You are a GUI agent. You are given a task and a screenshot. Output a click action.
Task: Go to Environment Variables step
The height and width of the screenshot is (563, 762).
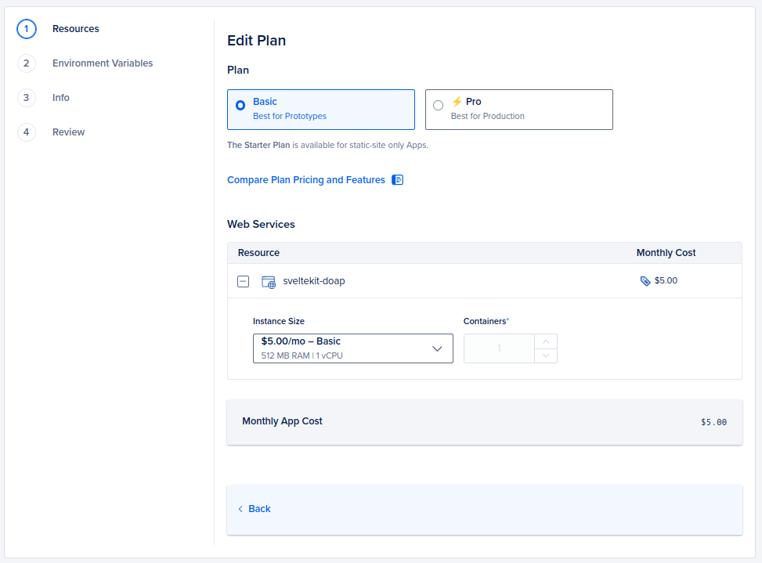103,63
